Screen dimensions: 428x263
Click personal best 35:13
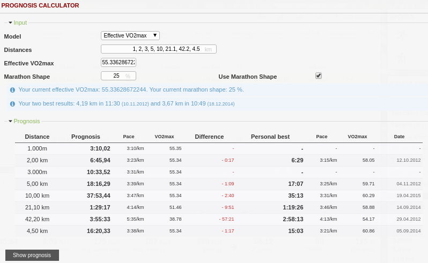(x=296, y=196)
